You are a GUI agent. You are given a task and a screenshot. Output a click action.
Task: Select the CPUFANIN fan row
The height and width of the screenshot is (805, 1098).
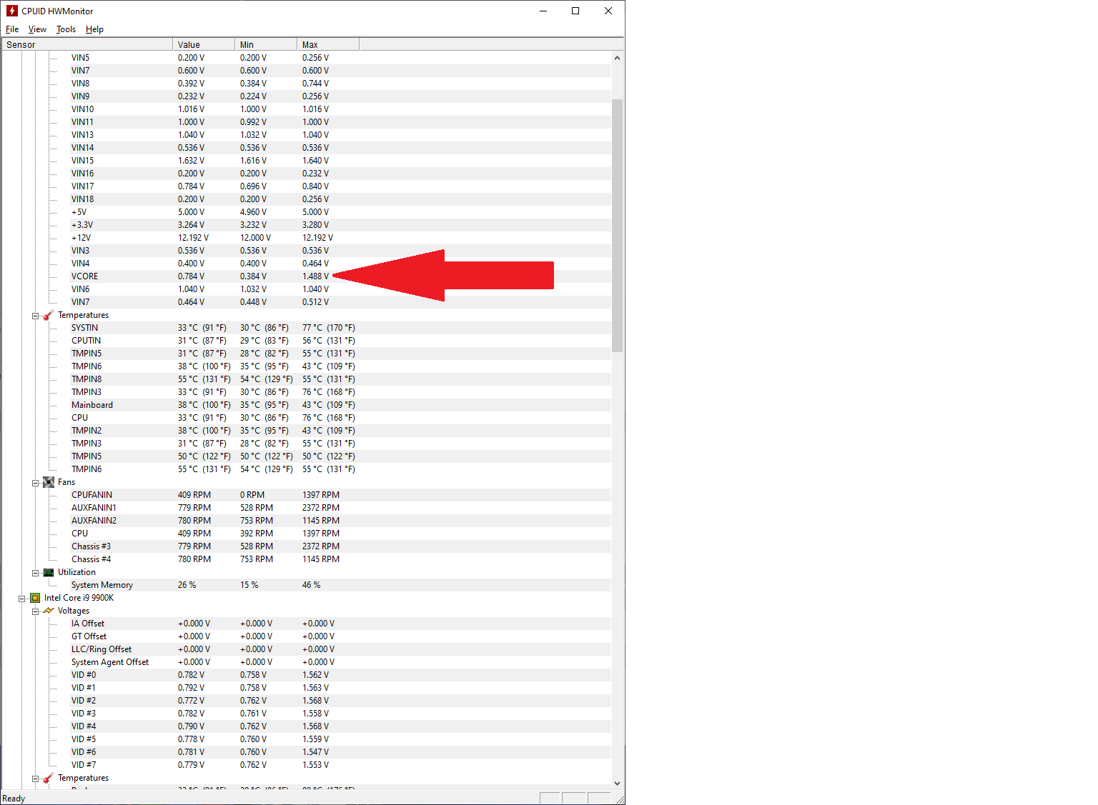click(306, 495)
